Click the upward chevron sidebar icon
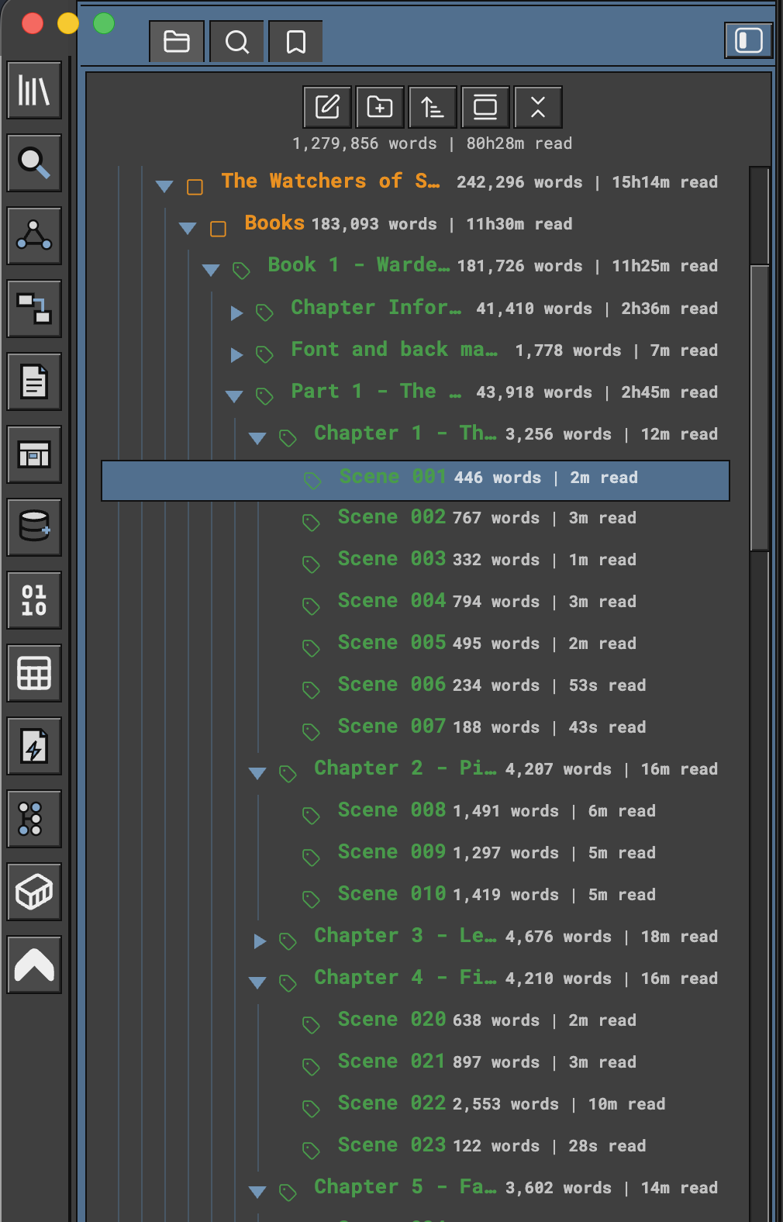Image resolution: width=783 pixels, height=1222 pixels. pos(34,965)
